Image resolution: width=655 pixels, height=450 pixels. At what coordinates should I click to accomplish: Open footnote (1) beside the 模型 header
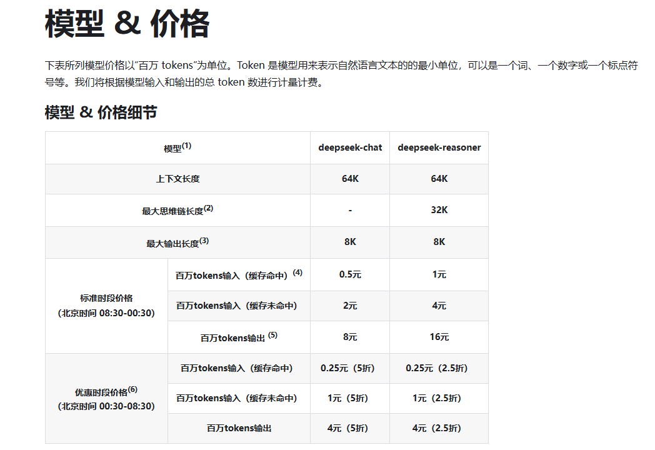pyautogui.click(x=186, y=146)
